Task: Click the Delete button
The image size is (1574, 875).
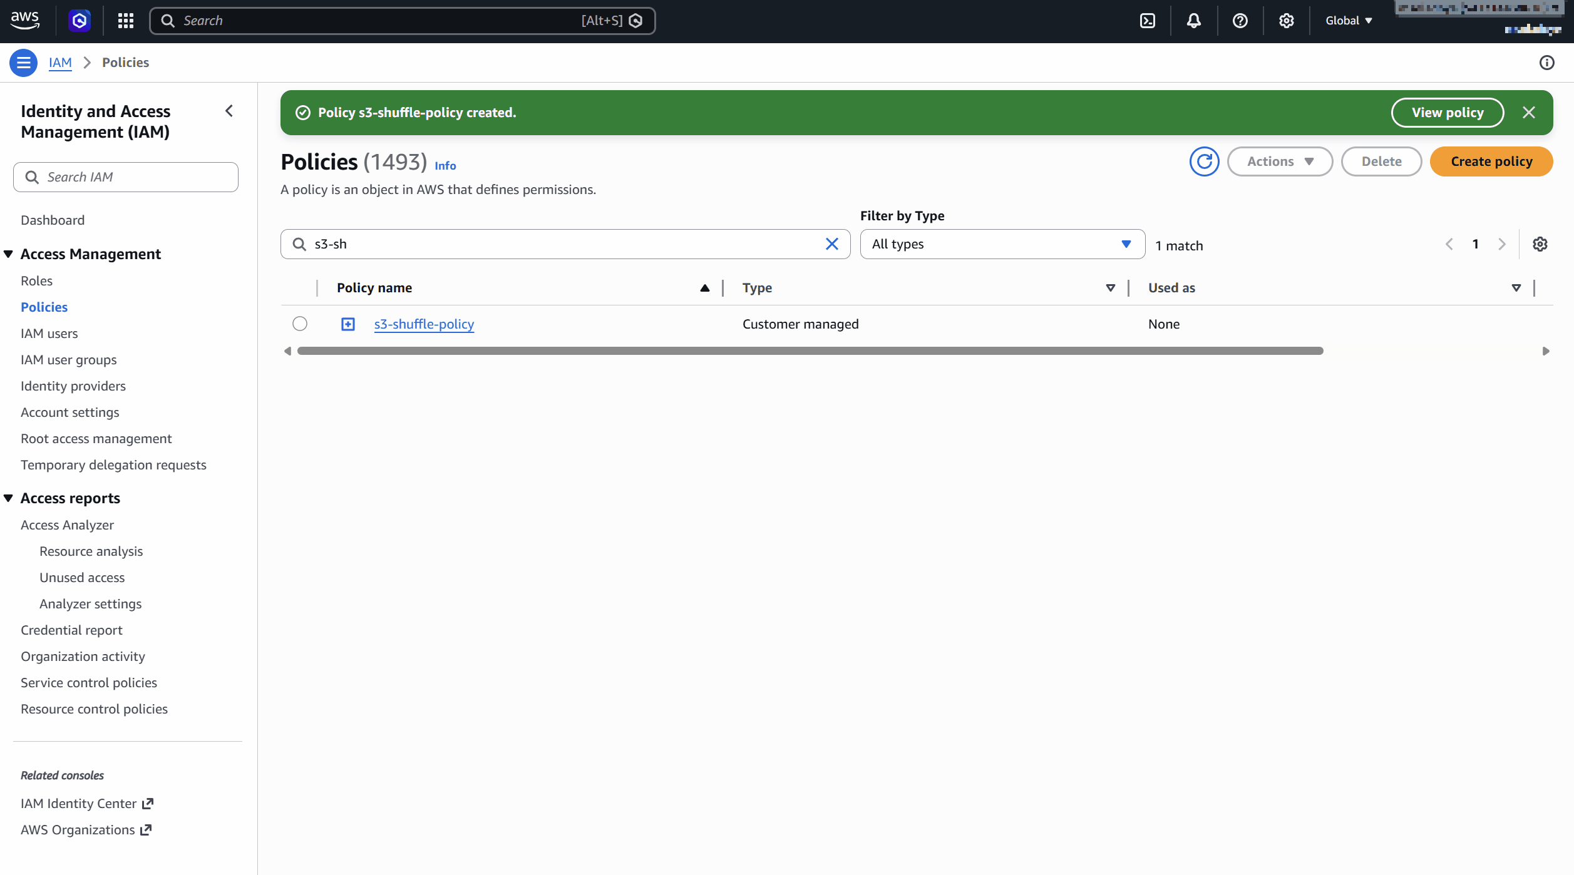Action: [1382, 161]
